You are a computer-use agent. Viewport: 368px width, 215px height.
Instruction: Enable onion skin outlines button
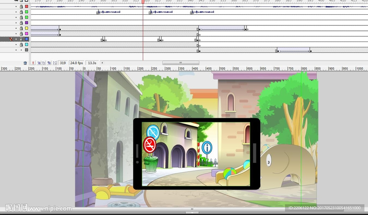point(43,63)
